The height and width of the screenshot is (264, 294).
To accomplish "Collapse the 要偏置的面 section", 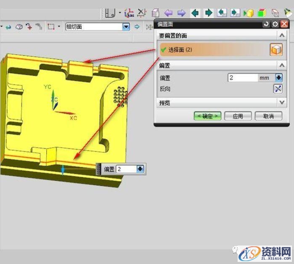I will (282, 36).
